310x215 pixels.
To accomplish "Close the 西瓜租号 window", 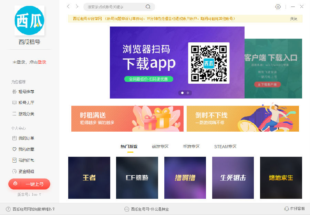I will [301, 7].
